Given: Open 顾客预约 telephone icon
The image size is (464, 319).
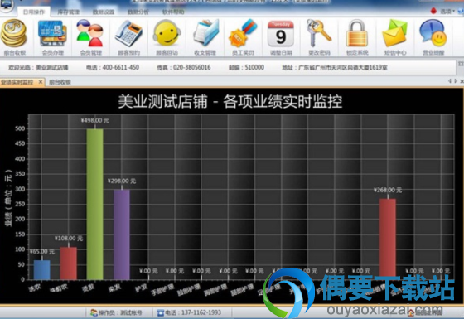Looking at the screenshot, I should tap(128, 34).
